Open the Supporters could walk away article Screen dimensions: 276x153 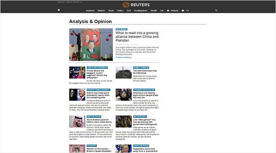pyautogui.click(x=145, y=150)
